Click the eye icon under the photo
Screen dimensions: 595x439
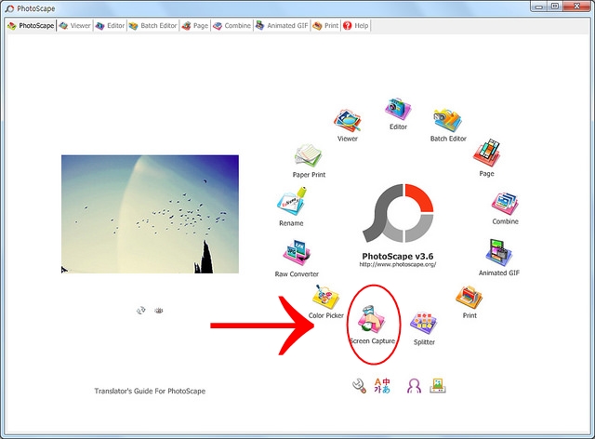159,311
